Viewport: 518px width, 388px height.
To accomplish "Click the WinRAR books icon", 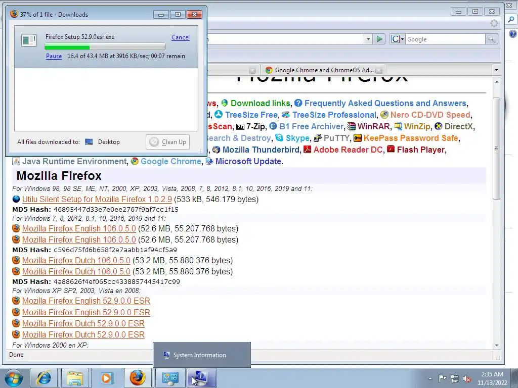I will click(x=352, y=126).
